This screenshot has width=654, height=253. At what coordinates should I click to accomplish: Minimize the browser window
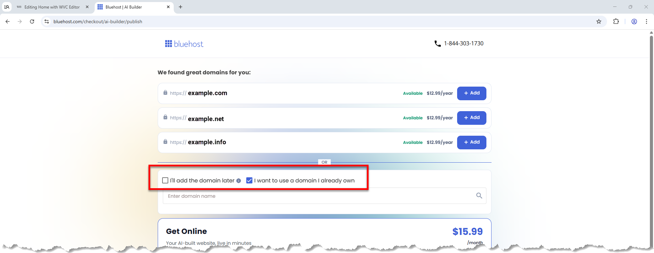point(615,7)
